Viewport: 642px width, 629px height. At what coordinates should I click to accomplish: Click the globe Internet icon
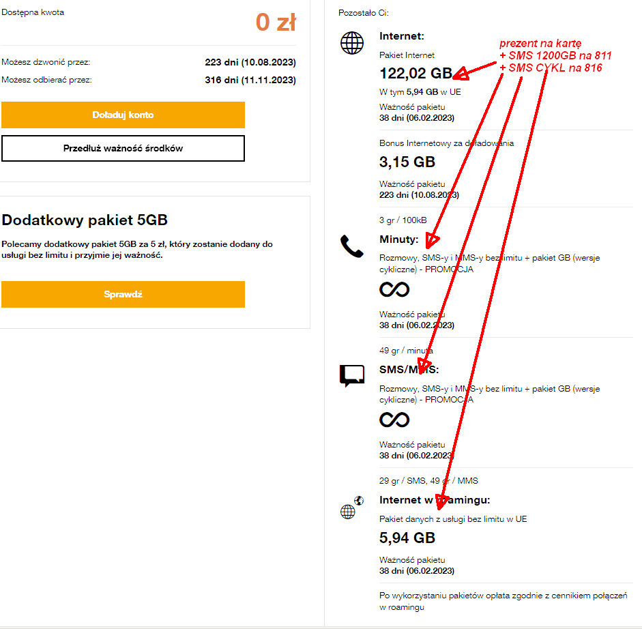pos(352,43)
